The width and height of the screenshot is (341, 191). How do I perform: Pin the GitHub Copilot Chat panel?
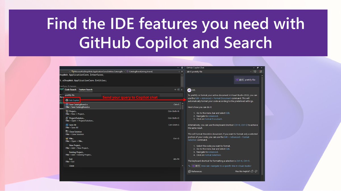pyautogui.click(x=258, y=68)
